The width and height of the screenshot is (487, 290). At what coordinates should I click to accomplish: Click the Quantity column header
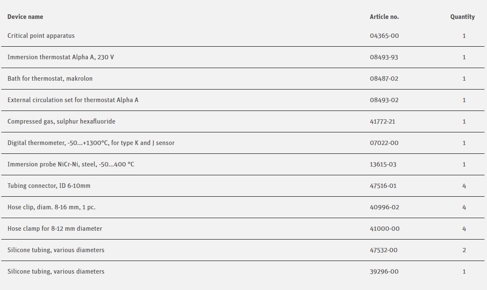(463, 17)
